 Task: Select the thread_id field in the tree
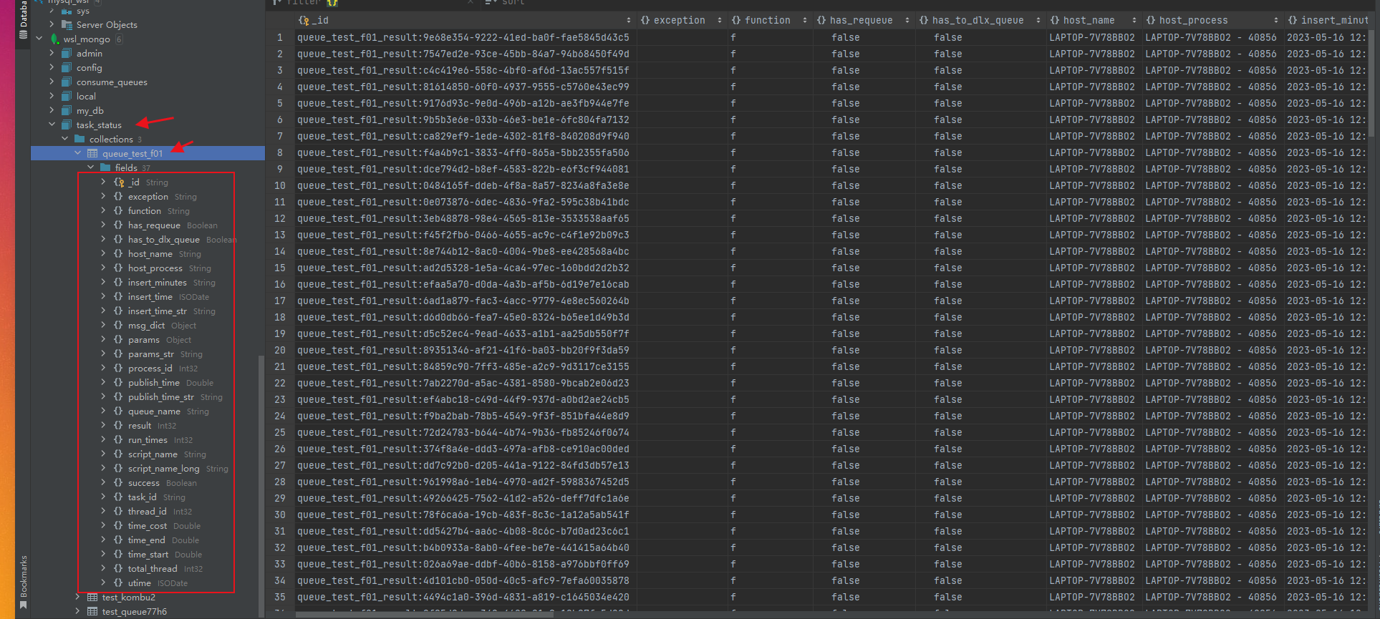tap(147, 511)
